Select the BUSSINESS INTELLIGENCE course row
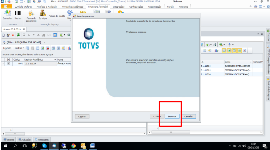 click(238, 66)
